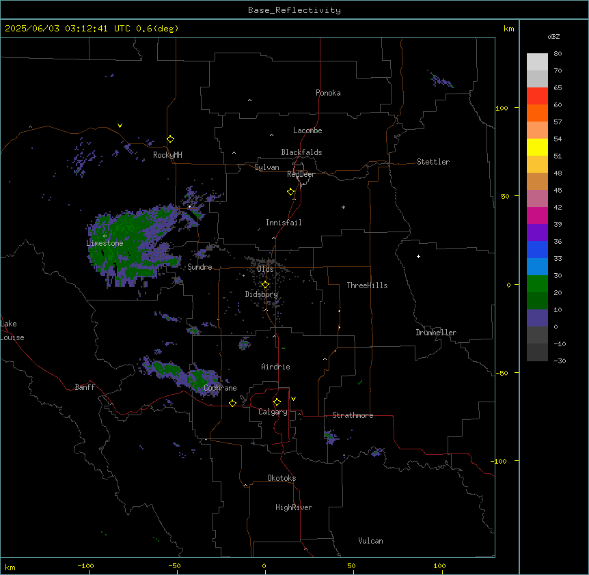Click the Stettler label
Screen dimensions: 589x575
pos(433,162)
